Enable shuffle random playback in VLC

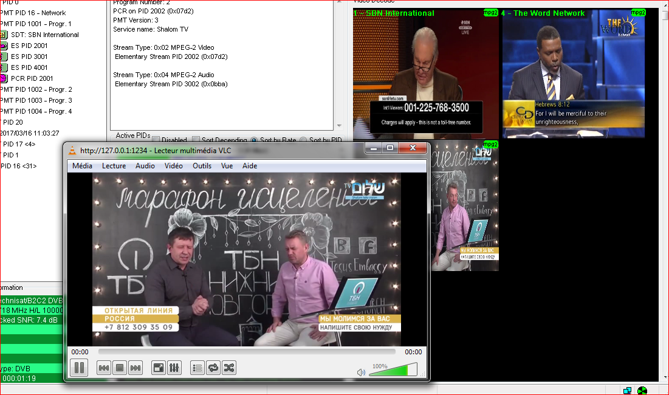[x=228, y=368]
